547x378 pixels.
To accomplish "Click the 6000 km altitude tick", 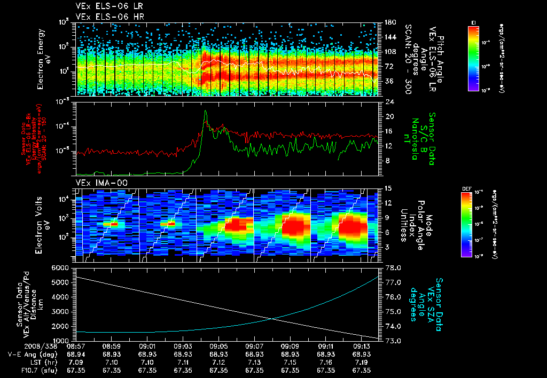I will pyautogui.click(x=60, y=268).
